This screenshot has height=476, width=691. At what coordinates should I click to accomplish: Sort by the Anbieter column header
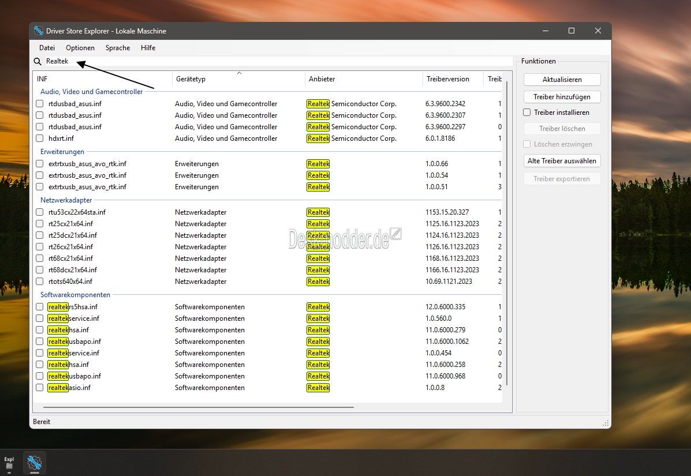[x=364, y=79]
